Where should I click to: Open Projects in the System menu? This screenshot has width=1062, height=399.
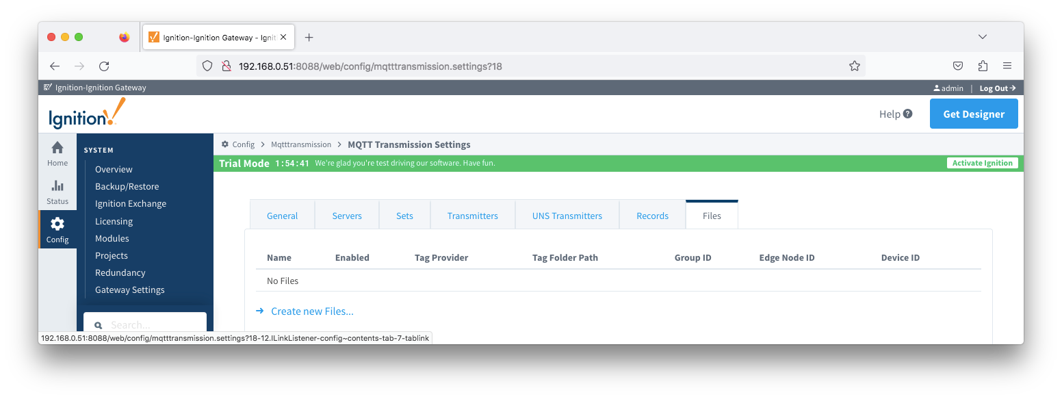click(x=112, y=255)
